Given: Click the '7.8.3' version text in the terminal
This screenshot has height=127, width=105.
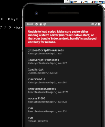Looking at the screenshot, I should (x=5, y=28).
